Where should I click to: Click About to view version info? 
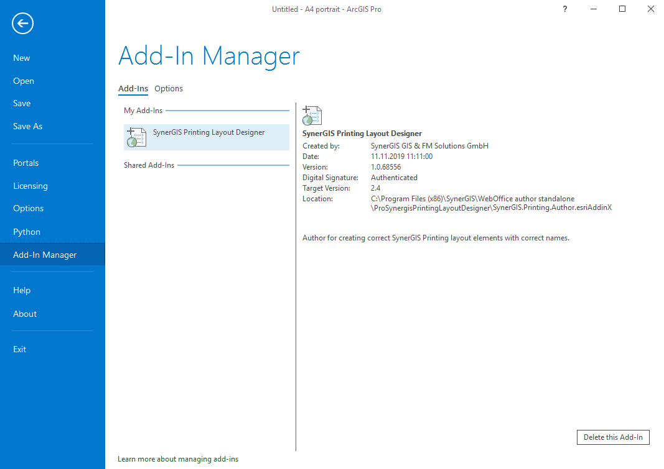[x=25, y=314]
